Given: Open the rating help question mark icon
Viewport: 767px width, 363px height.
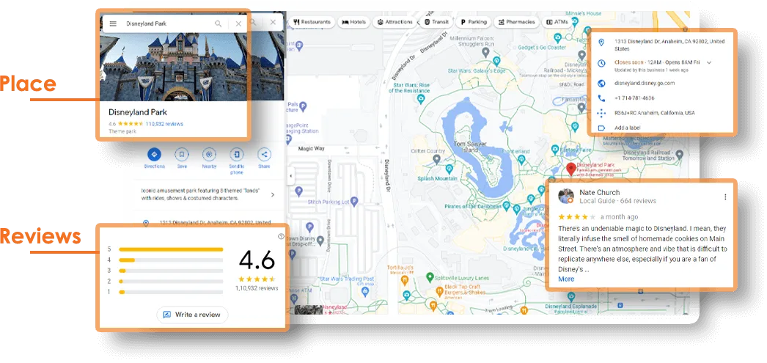Looking at the screenshot, I should 281,236.
